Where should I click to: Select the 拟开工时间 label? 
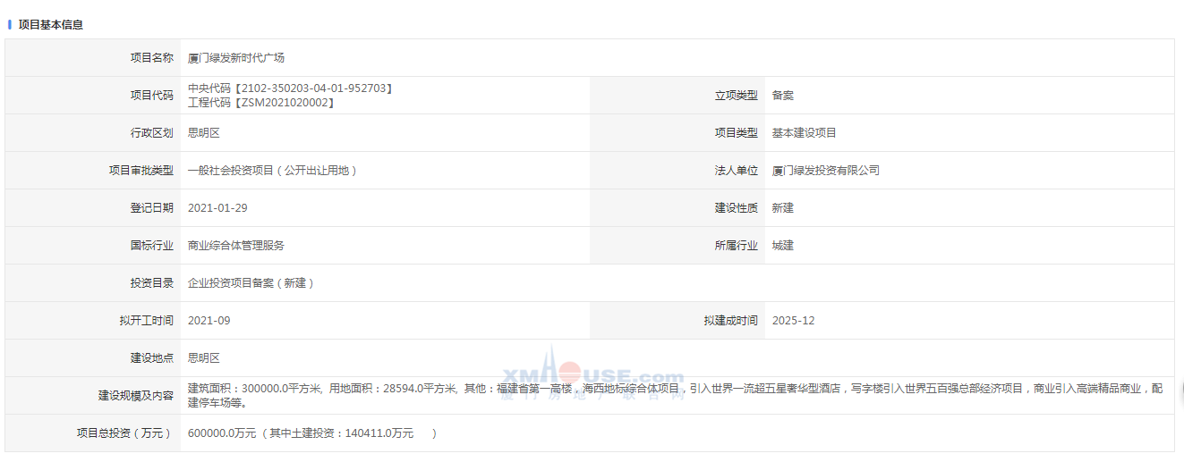(147, 320)
